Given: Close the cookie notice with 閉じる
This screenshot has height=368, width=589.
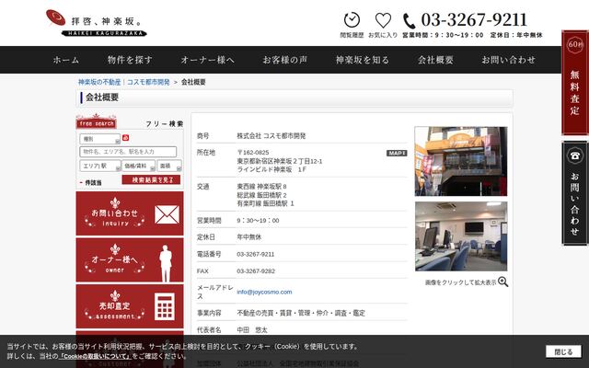Looking at the screenshot, I should click(563, 351).
